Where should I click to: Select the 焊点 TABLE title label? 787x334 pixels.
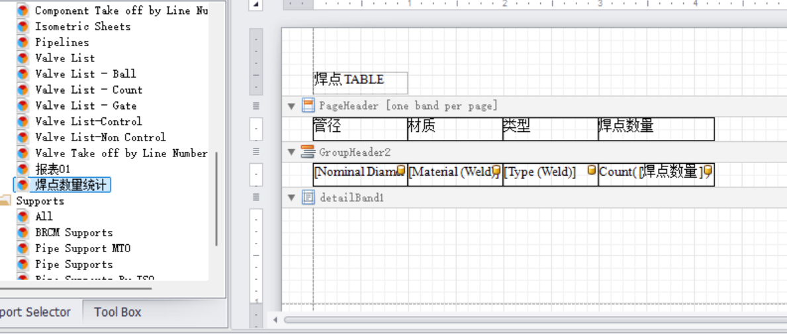click(360, 83)
